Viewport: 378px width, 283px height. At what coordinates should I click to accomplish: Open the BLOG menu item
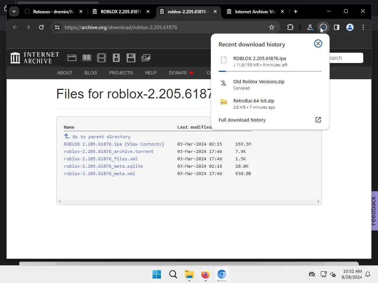click(x=91, y=73)
